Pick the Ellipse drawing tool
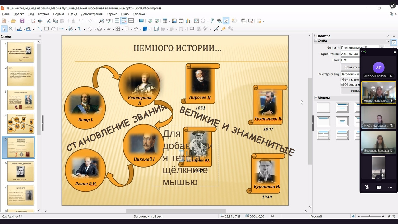The image size is (398, 224). tap(53, 29)
